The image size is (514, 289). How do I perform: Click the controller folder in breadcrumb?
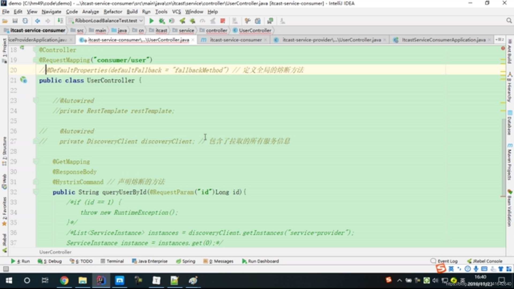click(214, 30)
